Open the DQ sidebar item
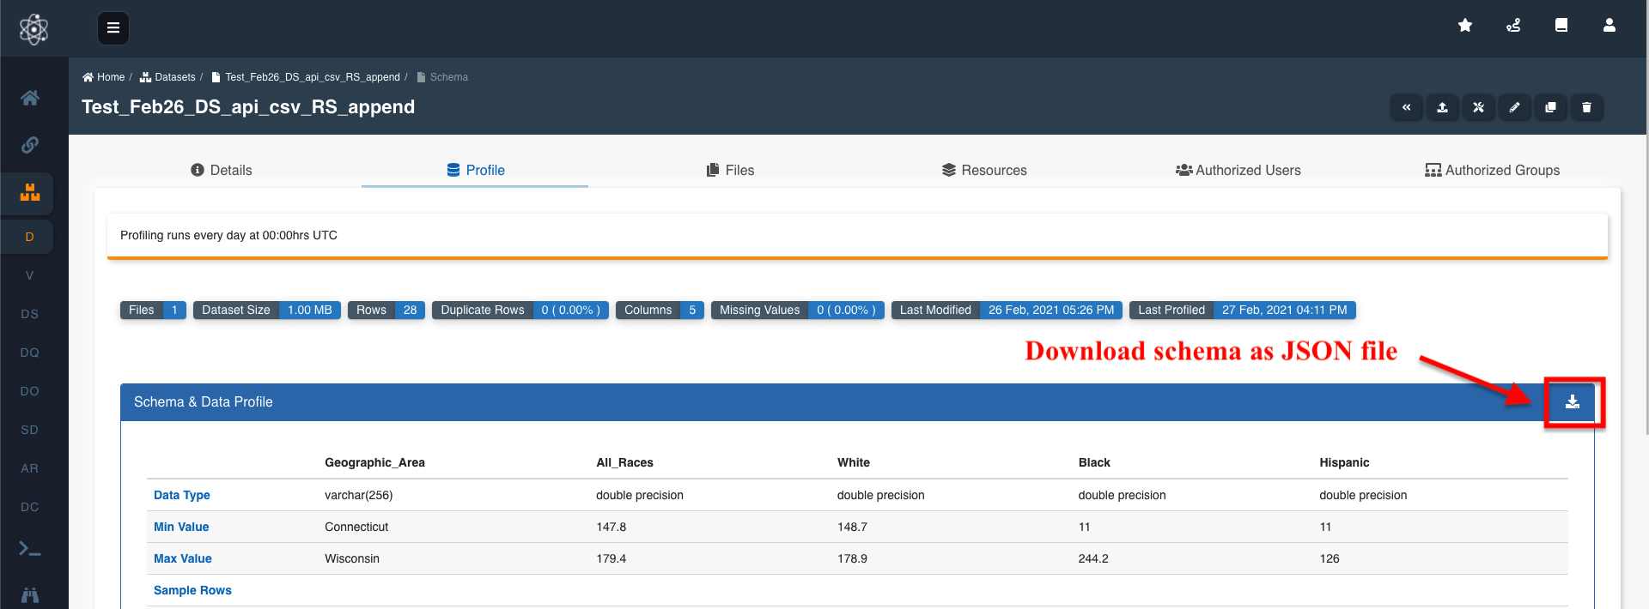The height and width of the screenshot is (609, 1649). [x=30, y=353]
